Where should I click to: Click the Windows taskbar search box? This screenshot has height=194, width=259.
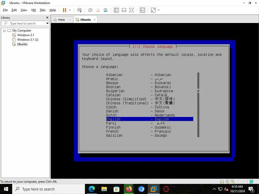tap(49, 189)
